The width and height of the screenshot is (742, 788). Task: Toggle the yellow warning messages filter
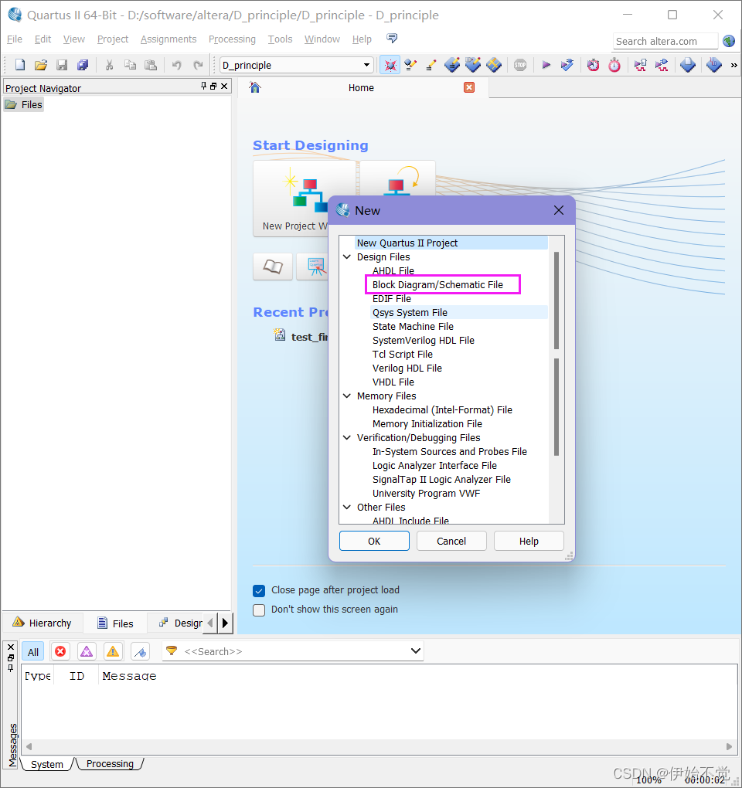tap(113, 652)
